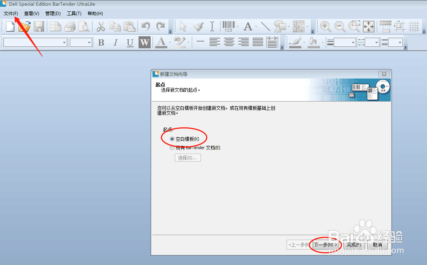Expand the barcode tool dropdown arrow
This screenshot has height=265, width=427.
pos(238,26)
